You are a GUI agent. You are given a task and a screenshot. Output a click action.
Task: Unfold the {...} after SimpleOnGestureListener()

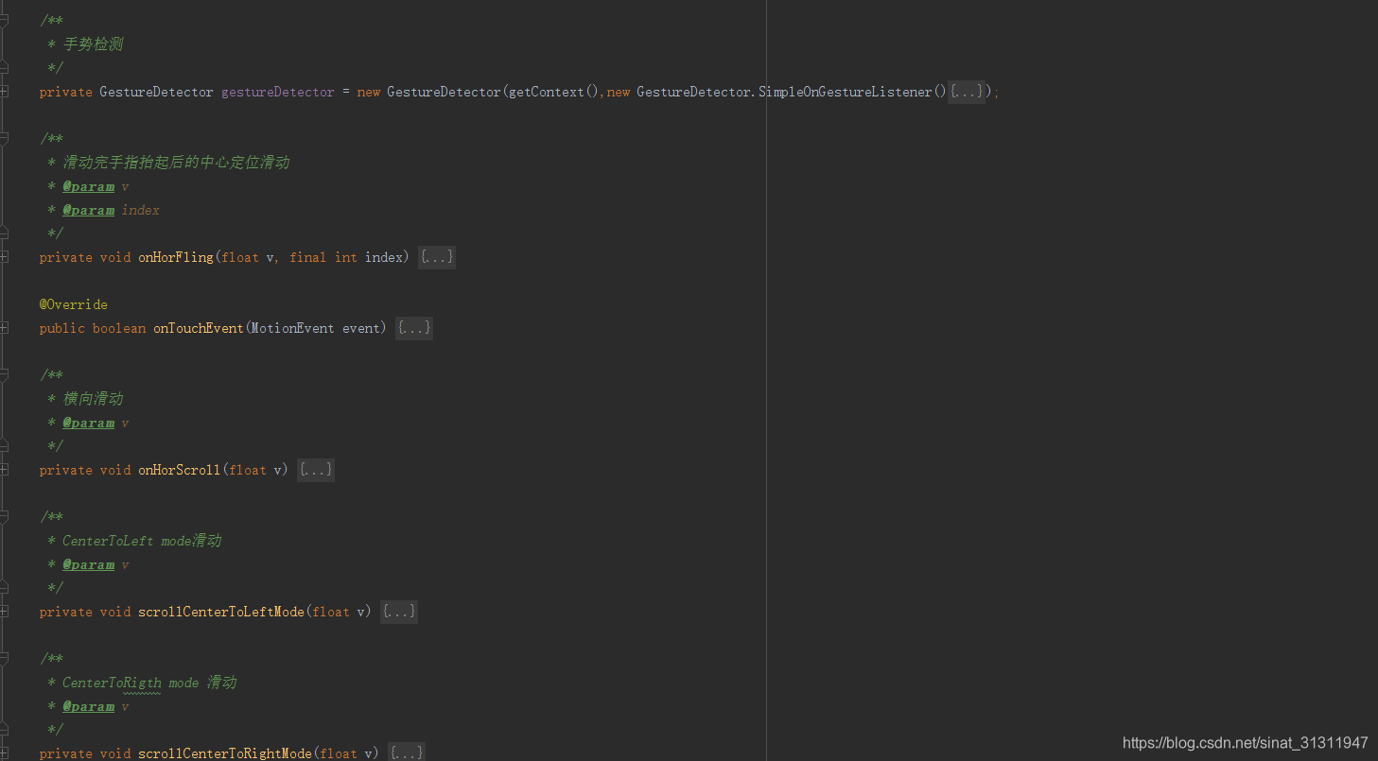pos(967,92)
